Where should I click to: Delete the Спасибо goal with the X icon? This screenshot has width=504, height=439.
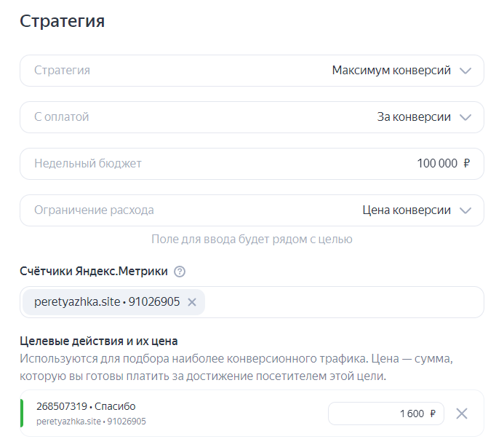click(462, 414)
